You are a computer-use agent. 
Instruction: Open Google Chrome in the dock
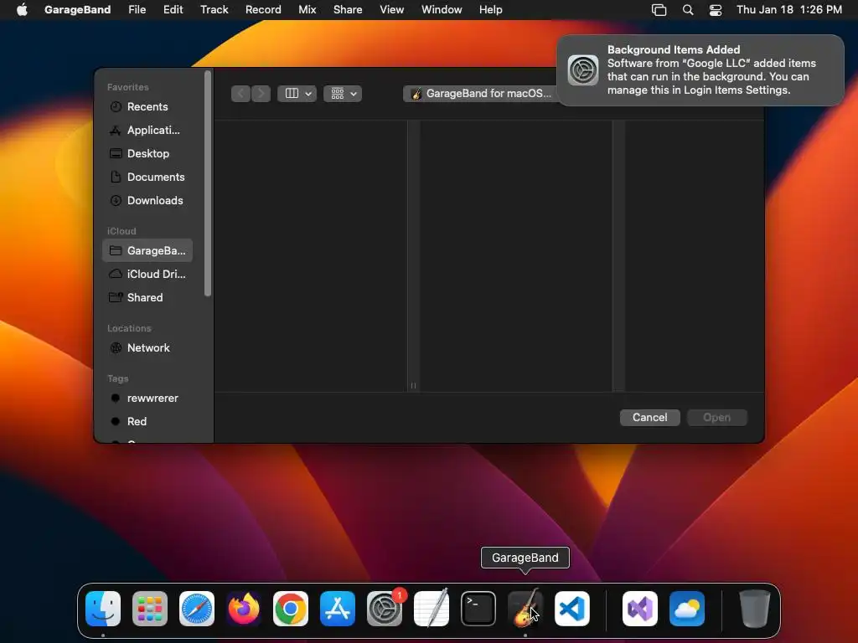pos(291,609)
